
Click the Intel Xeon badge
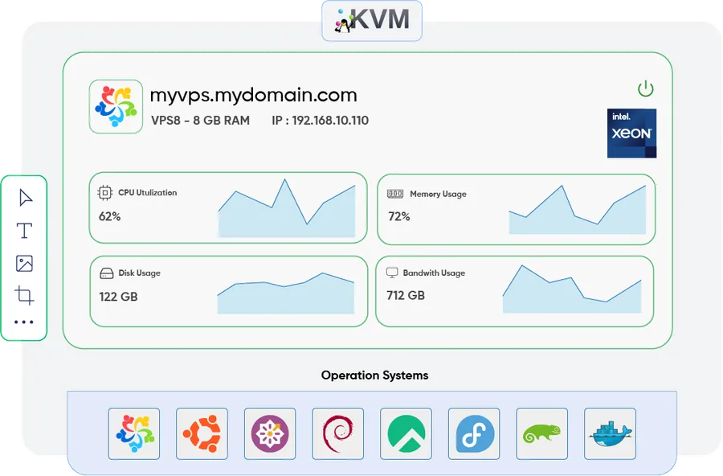[632, 133]
